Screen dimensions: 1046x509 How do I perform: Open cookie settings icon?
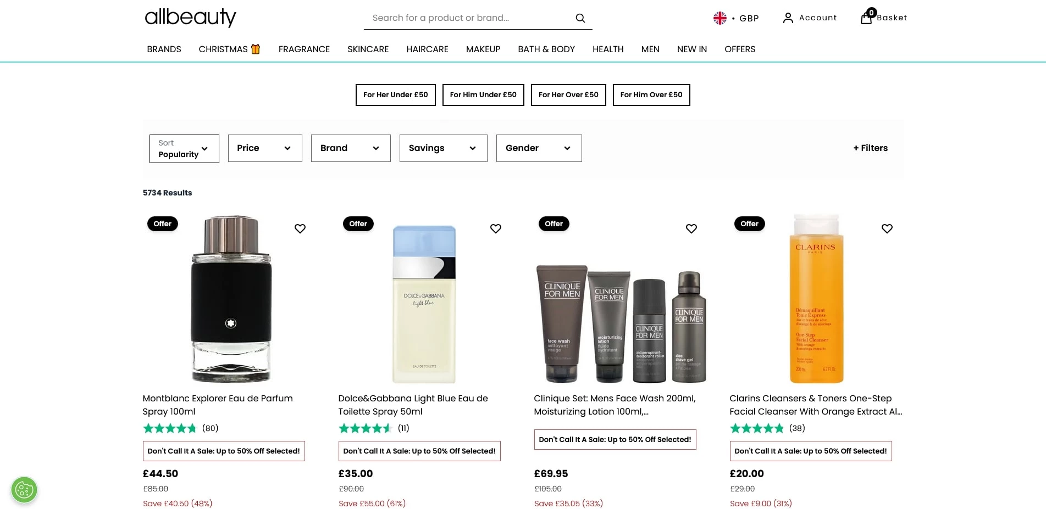point(24,489)
